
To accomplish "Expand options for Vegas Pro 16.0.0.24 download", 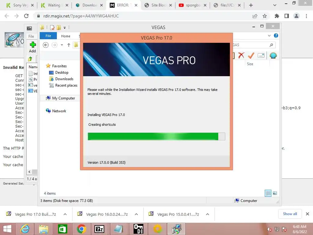I will (x=136, y=214).
